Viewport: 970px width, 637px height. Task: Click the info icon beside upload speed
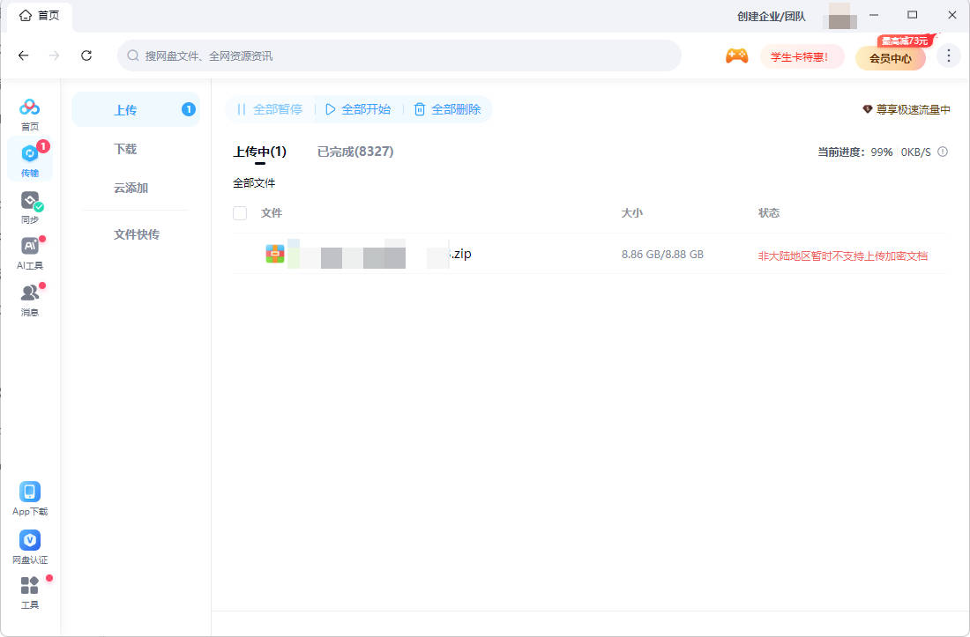click(942, 152)
